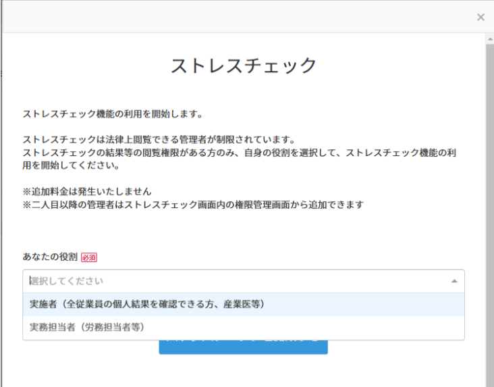Click the line about 法律上閲覧できる管理者 restriction
494x387 pixels.
click(x=159, y=140)
